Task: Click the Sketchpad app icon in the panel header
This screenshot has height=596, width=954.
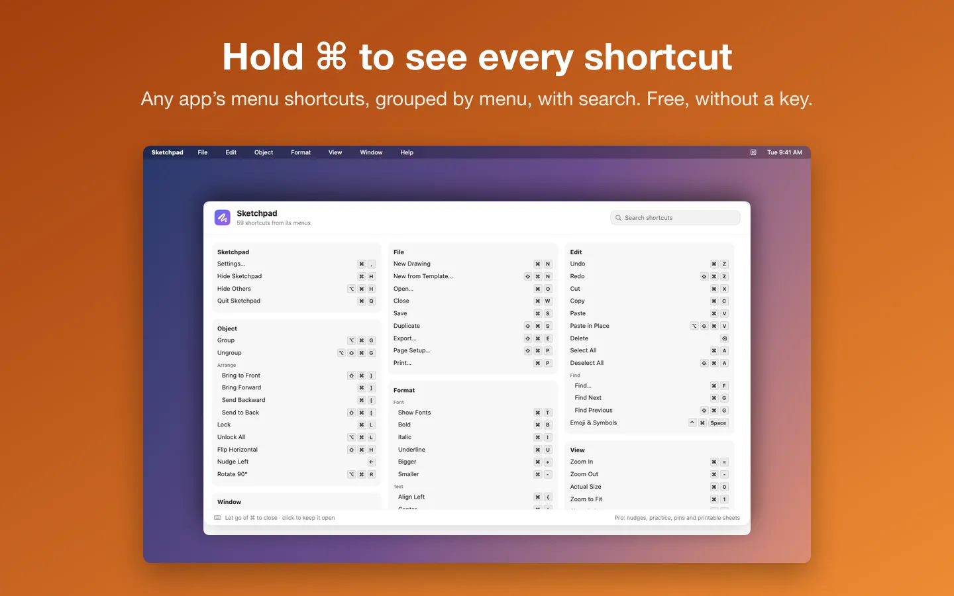Action: [223, 217]
